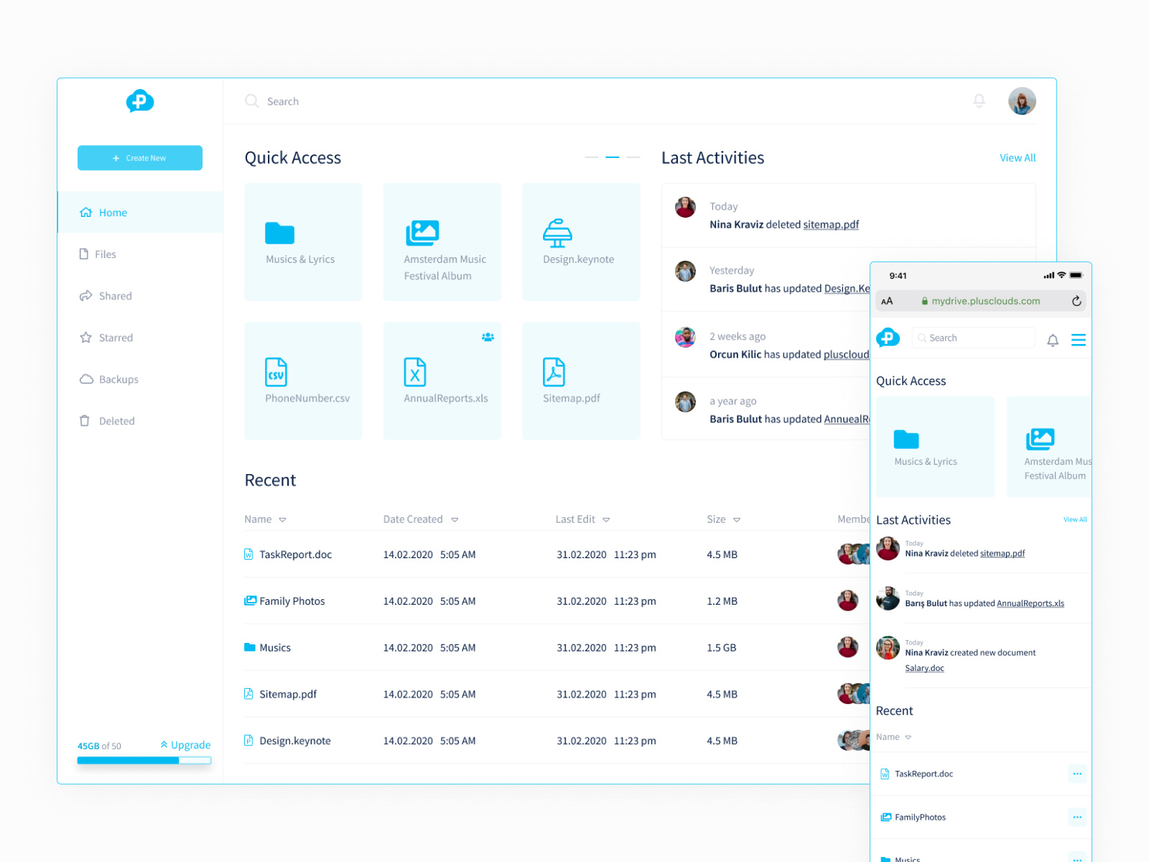Click the Create New button
This screenshot has height=862, width=1149.
click(139, 157)
